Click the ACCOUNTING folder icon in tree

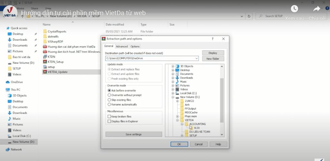(x=187, y=124)
